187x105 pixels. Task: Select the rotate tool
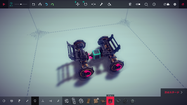pyautogui.click(x=86, y=4)
